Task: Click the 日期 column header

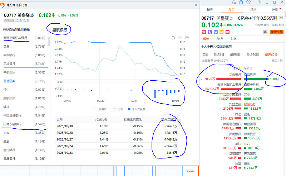Action: click(x=59, y=119)
